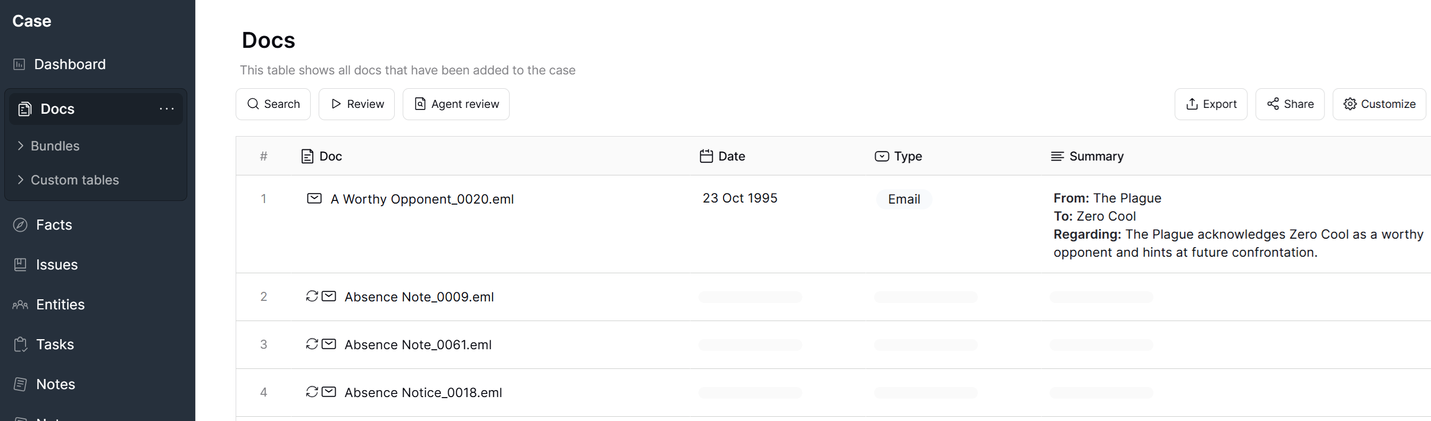Expand Custom tables in the sidebar
This screenshot has width=1431, height=421.
coord(74,180)
